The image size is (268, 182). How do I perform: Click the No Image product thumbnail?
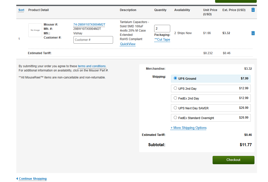coord(35,30)
